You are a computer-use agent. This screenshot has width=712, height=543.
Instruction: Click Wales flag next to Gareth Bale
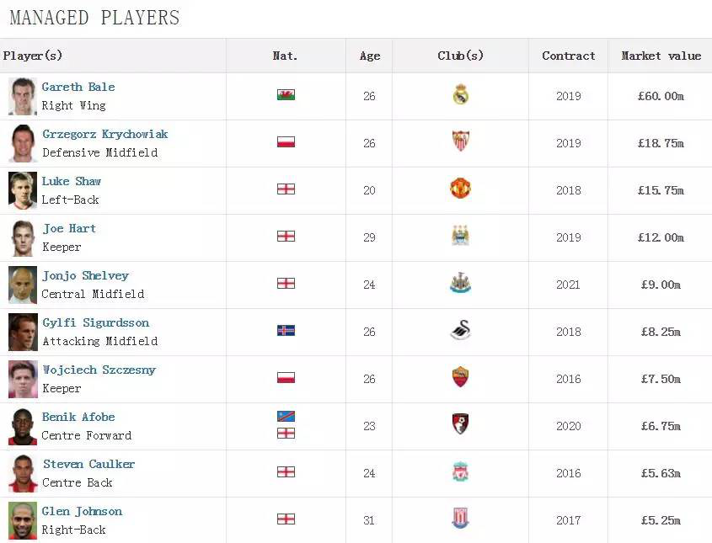(286, 95)
